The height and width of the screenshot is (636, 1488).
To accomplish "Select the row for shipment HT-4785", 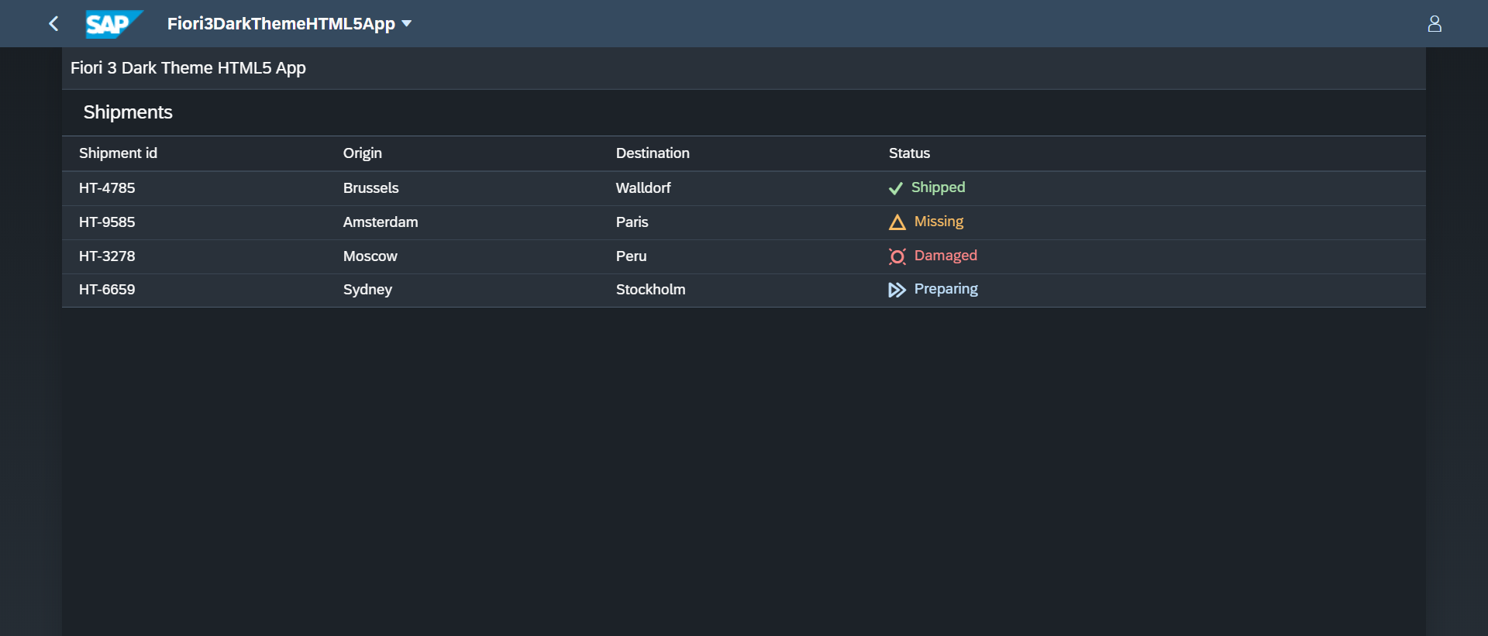I will coord(106,187).
